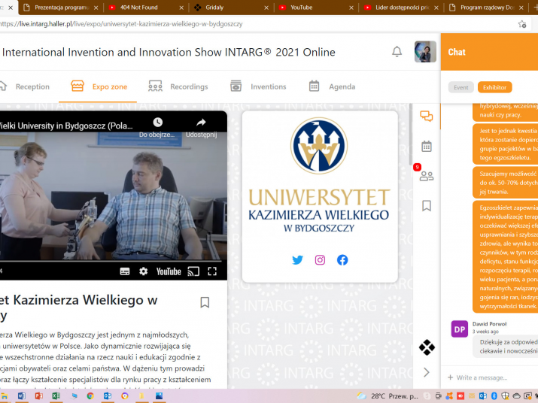Open the Agenda tab
This screenshot has width=538, height=403.
tap(332, 86)
